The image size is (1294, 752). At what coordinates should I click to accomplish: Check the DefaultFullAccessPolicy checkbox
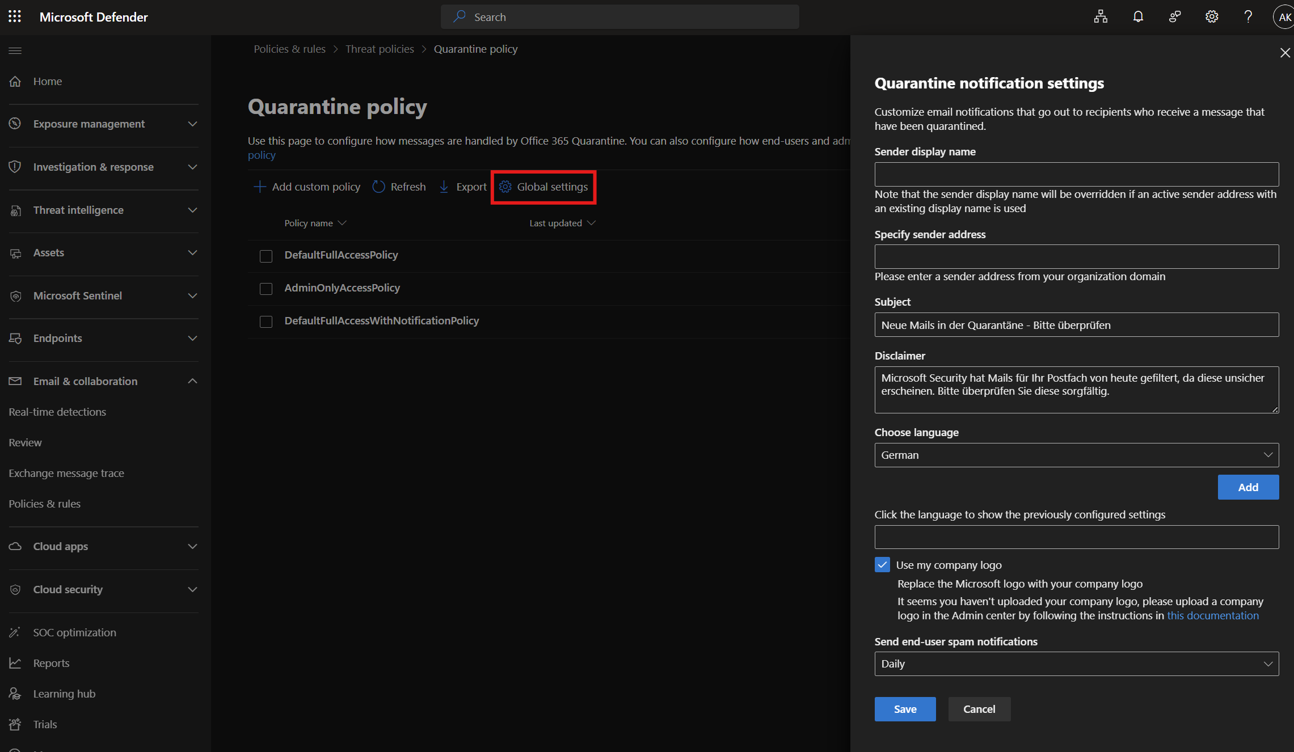point(266,256)
